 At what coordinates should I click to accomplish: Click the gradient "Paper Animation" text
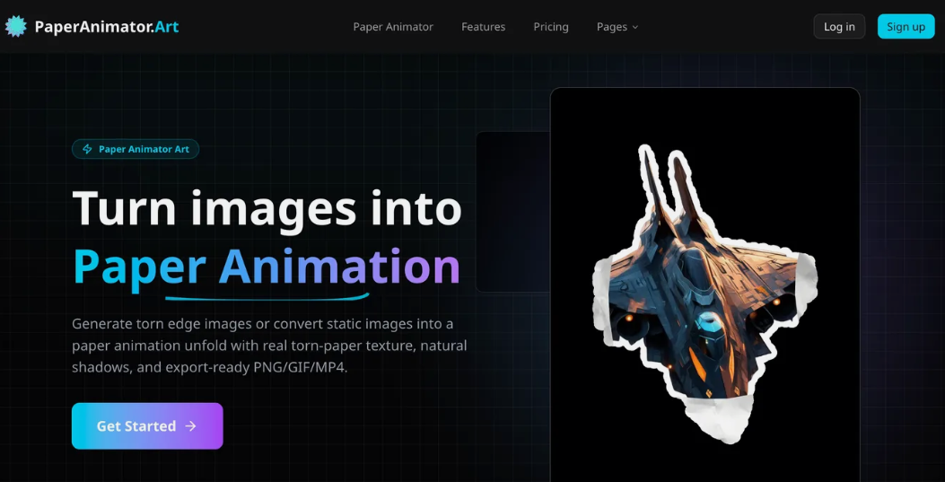(x=267, y=266)
